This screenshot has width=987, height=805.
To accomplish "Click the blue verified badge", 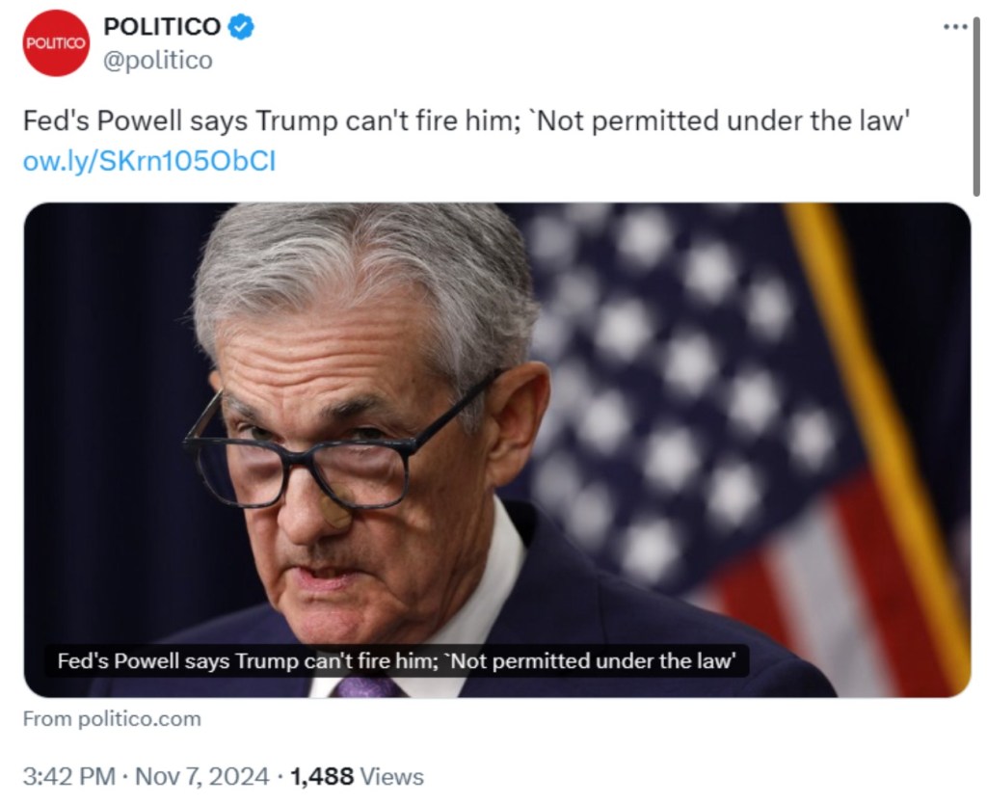I will point(241,27).
